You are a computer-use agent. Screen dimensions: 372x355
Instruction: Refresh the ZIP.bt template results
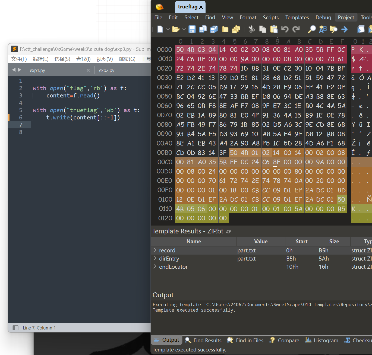pos(229,232)
